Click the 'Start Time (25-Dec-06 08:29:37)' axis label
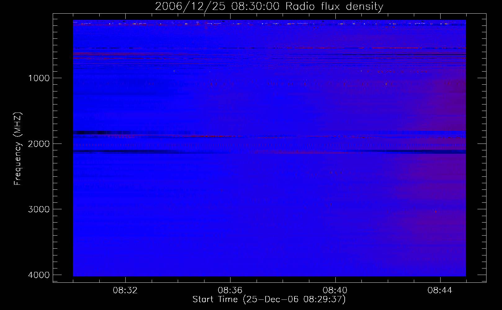The height and width of the screenshot is (310, 502). pyautogui.click(x=269, y=299)
